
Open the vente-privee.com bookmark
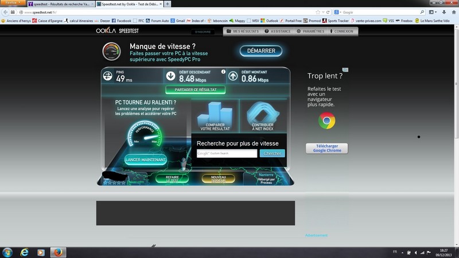click(366, 21)
